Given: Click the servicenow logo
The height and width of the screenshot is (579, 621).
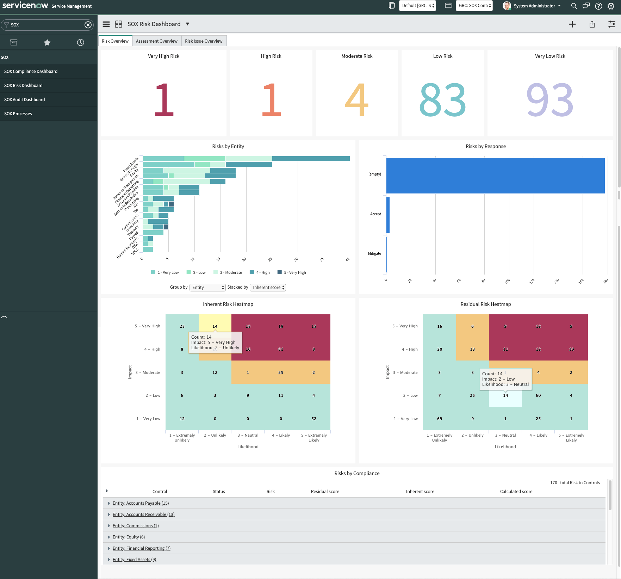Looking at the screenshot, I should point(25,5).
